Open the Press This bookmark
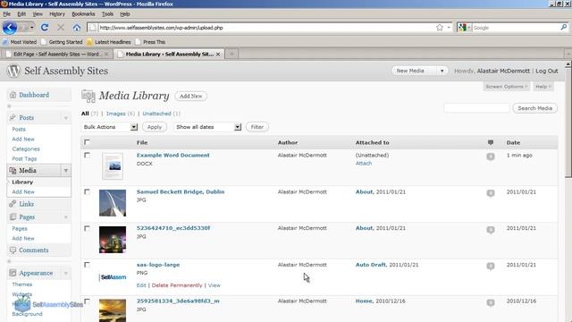This screenshot has height=322, width=572. (x=150, y=42)
